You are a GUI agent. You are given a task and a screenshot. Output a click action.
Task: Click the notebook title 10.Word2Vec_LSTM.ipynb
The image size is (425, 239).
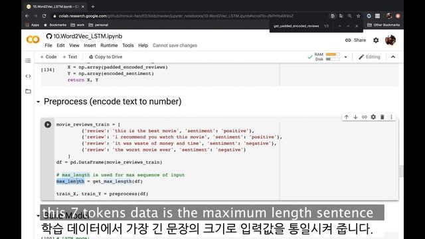coord(88,37)
